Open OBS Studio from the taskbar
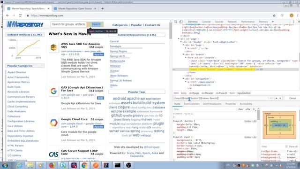Viewport: 300px width, 169px height. [x=128, y=165]
